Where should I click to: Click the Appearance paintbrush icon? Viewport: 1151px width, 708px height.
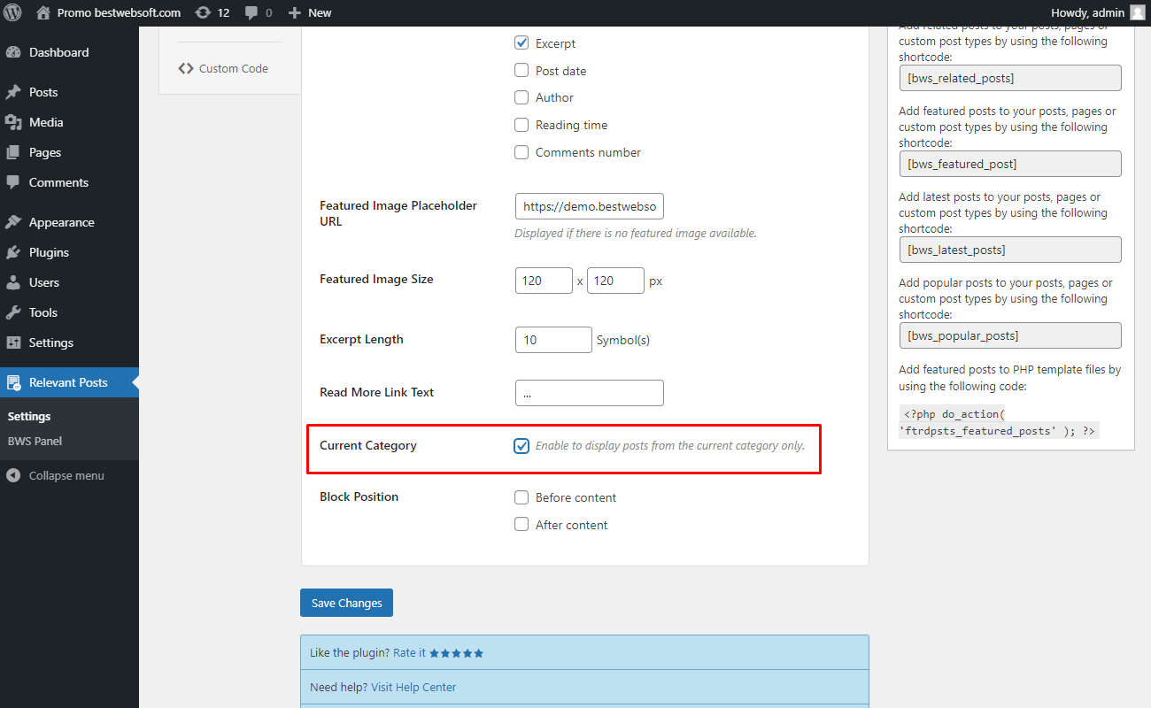point(13,222)
